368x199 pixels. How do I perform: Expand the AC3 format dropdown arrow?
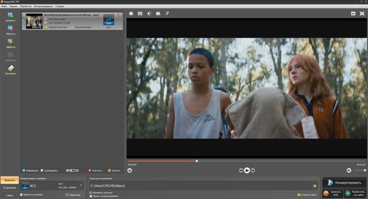(x=81, y=186)
